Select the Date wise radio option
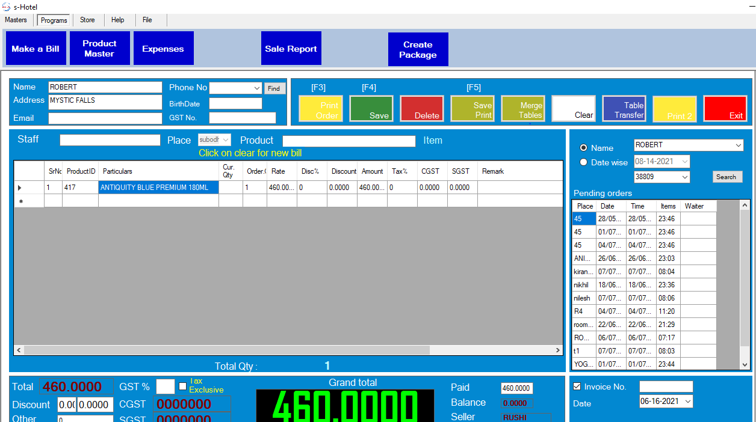The height and width of the screenshot is (422, 756). pos(583,162)
